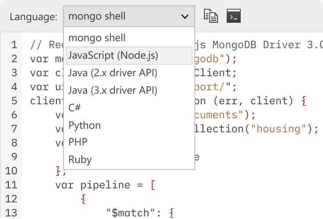Click the chevron arrow of Language dropdown
Image resolution: width=323 pixels, height=219 pixels.
coord(185,17)
